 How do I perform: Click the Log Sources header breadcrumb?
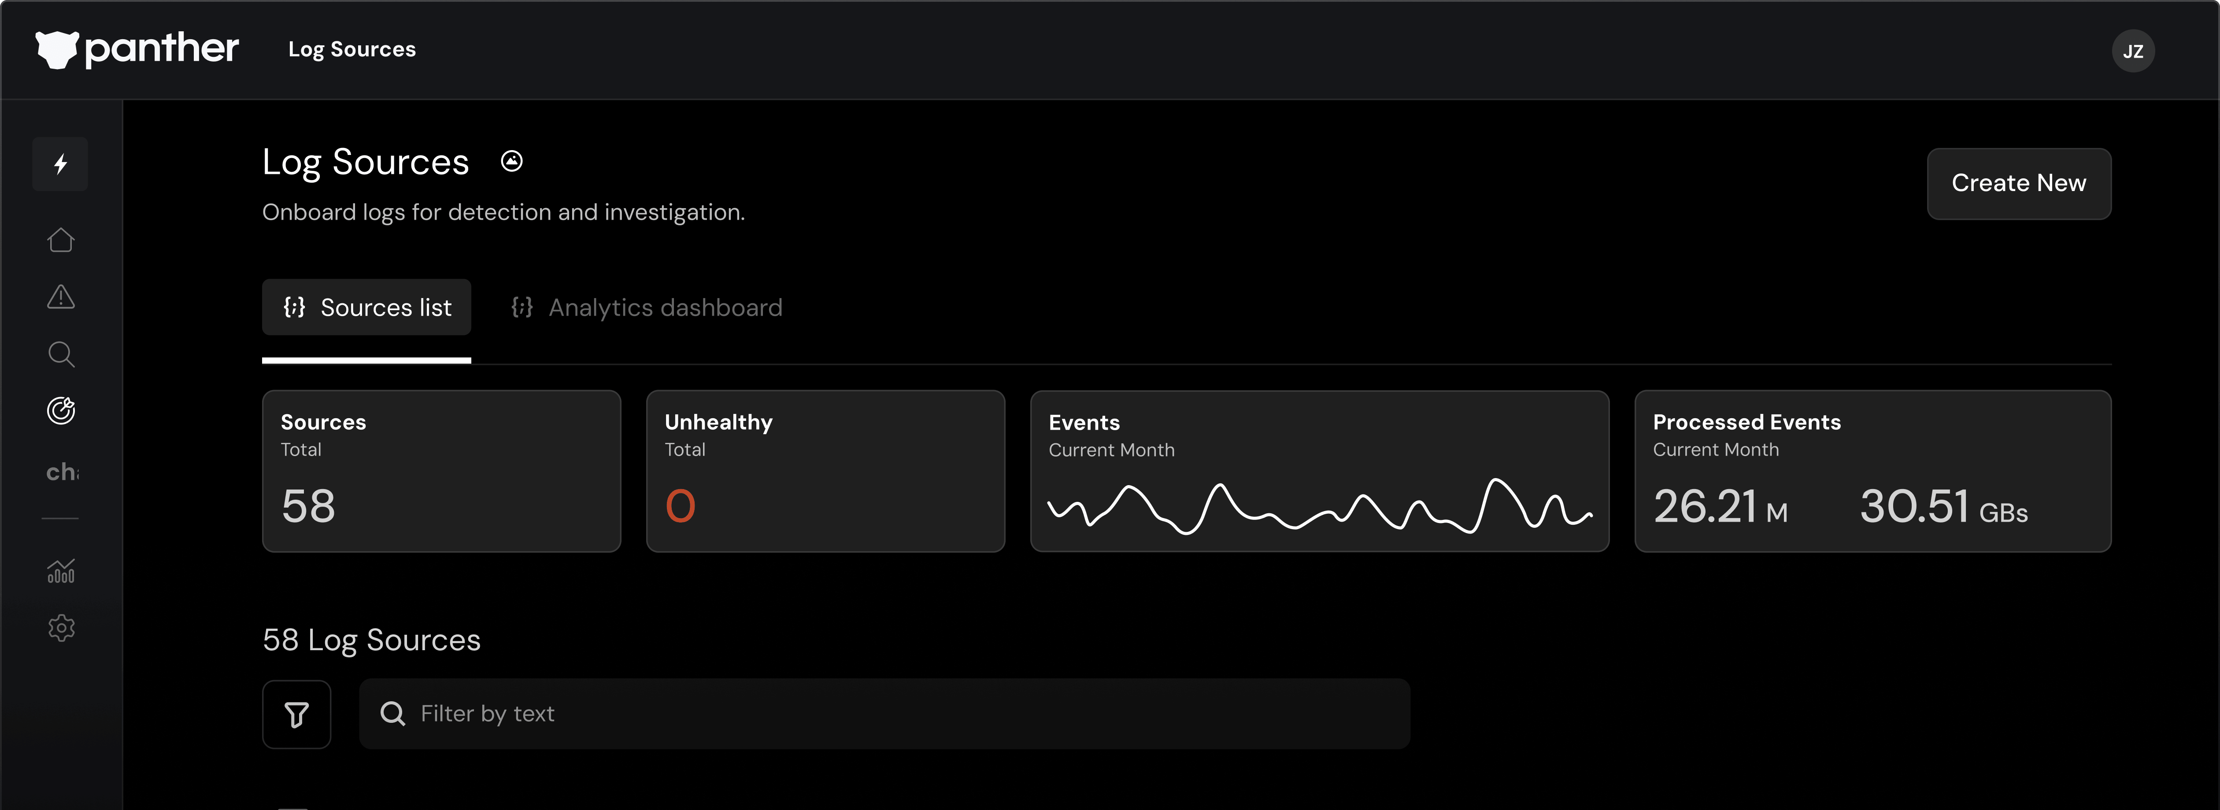pyautogui.click(x=351, y=49)
